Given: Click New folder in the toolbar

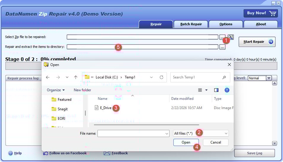Looking at the screenshot, I should click(x=82, y=90).
